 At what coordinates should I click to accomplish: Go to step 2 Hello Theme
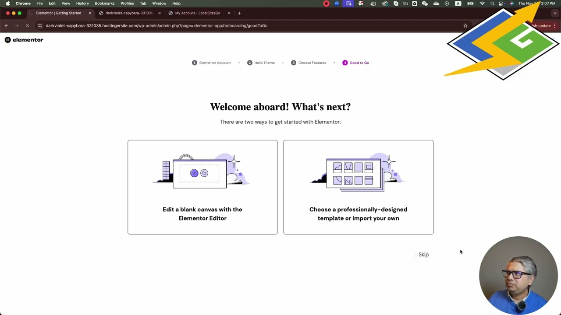[261, 63]
